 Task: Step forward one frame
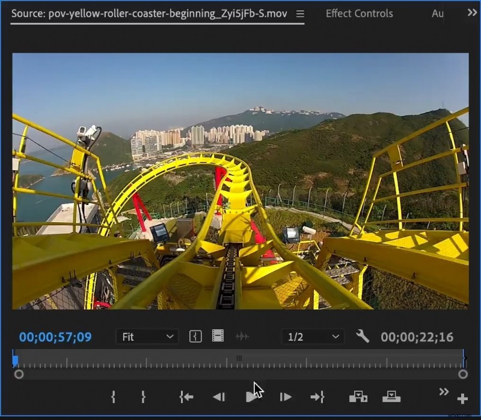point(286,397)
